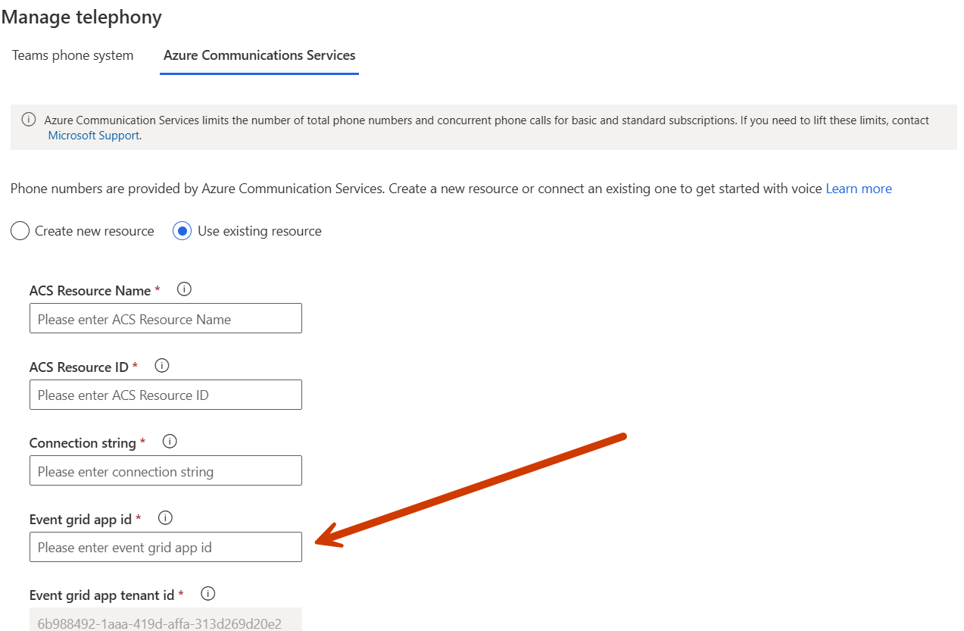Click the Manage telephony heading
This screenshot has height=631, width=964.
(x=82, y=17)
